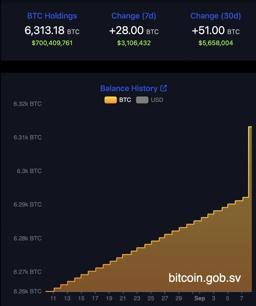Image resolution: width=256 pixels, height=306 pixels.
Task: Click the Change (7d) heading
Action: click(134, 16)
